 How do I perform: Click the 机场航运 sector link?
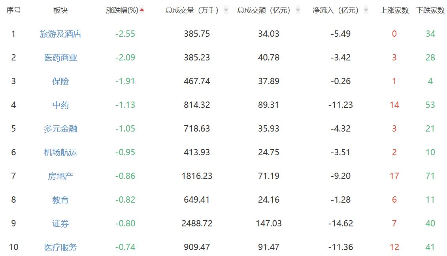tap(60, 152)
